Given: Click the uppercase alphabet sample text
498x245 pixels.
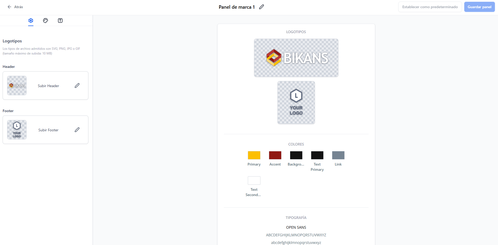Looking at the screenshot, I should coord(296,235).
